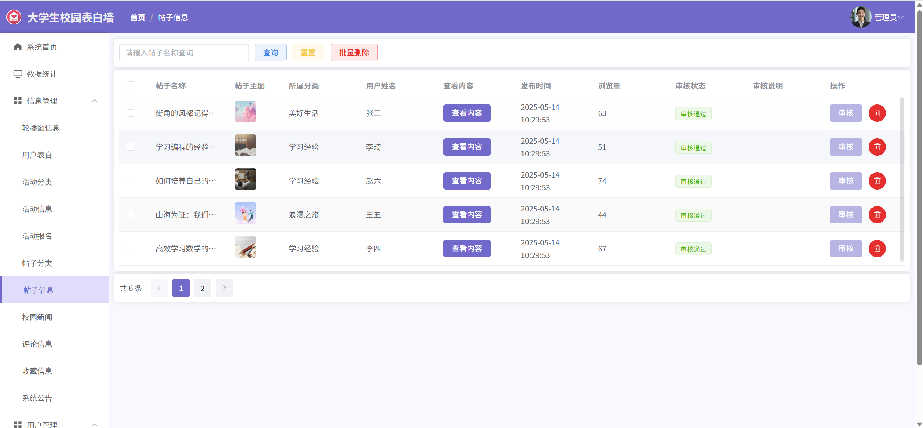Click the table's vertical scrollbar
This screenshot has width=923, height=428.
(x=902, y=179)
